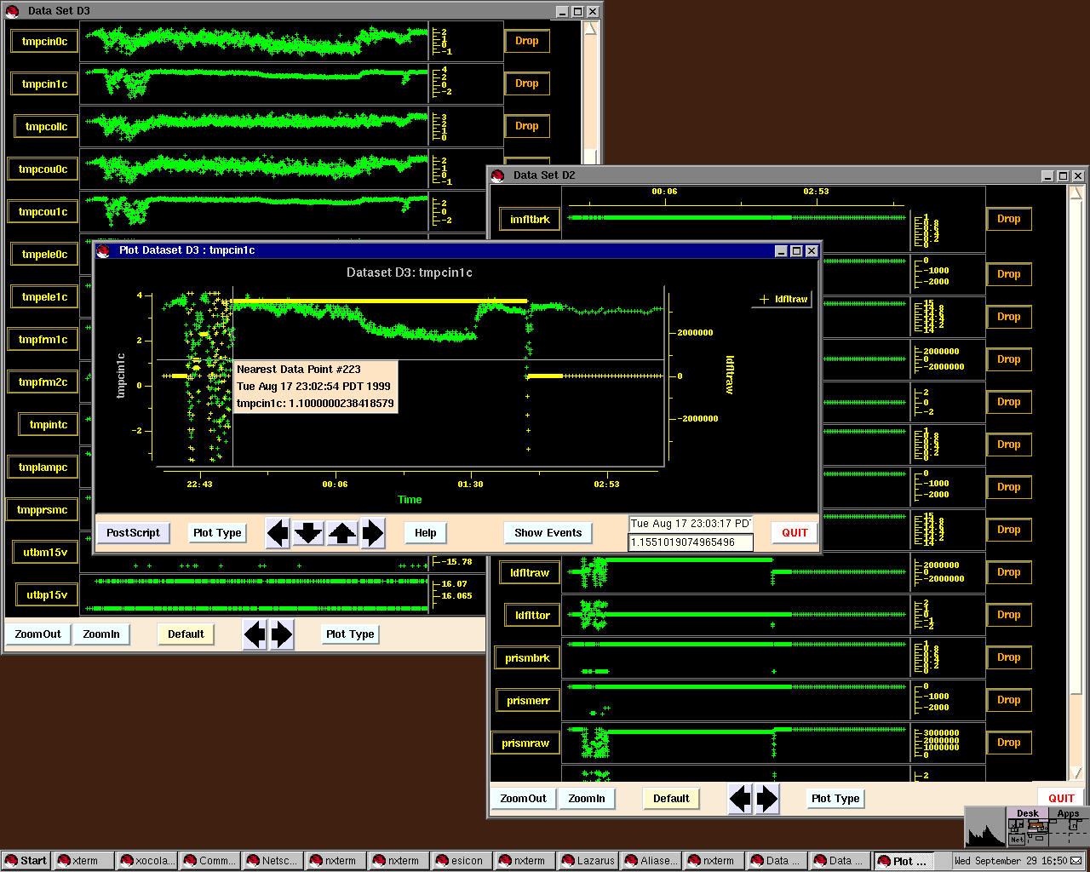The image size is (1090, 872).
Task: Click the right arrow in Data Set D3
Action: click(282, 634)
